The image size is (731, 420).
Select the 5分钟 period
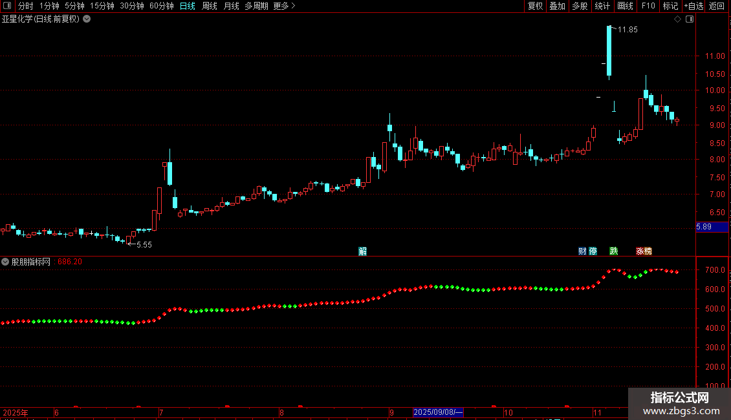pos(74,6)
